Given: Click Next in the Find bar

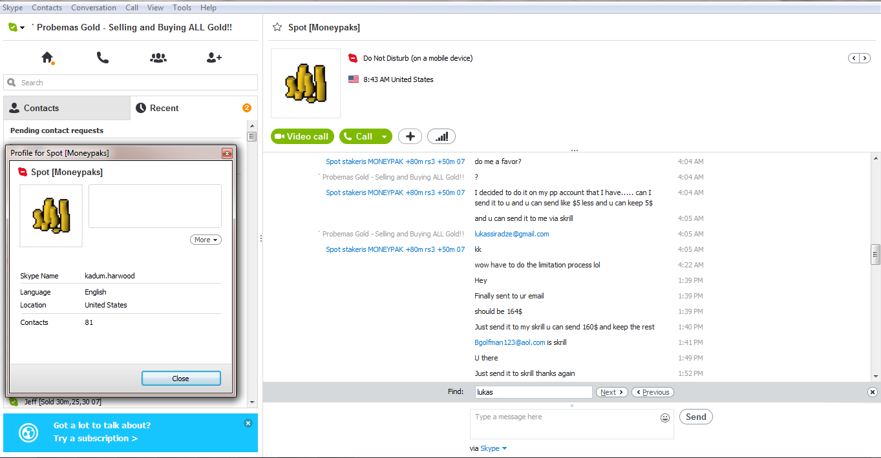Looking at the screenshot, I should tap(611, 392).
